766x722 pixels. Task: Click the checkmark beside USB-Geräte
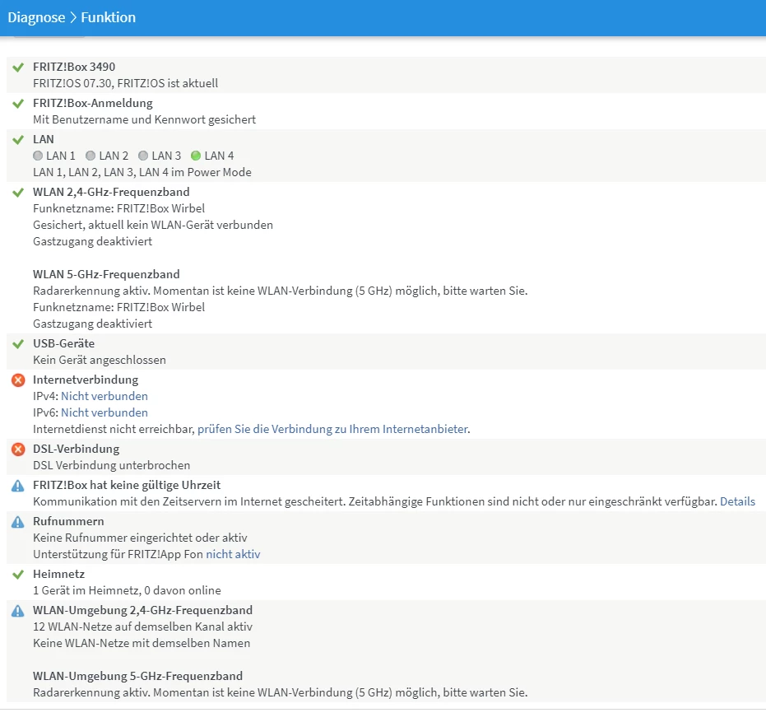click(x=18, y=343)
